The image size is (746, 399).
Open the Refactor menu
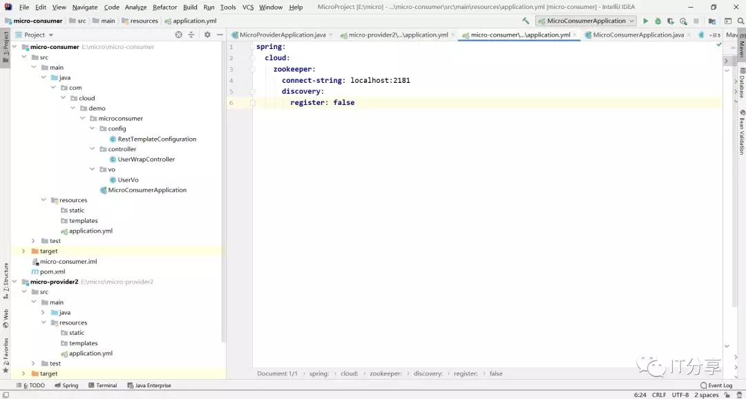[x=164, y=7]
